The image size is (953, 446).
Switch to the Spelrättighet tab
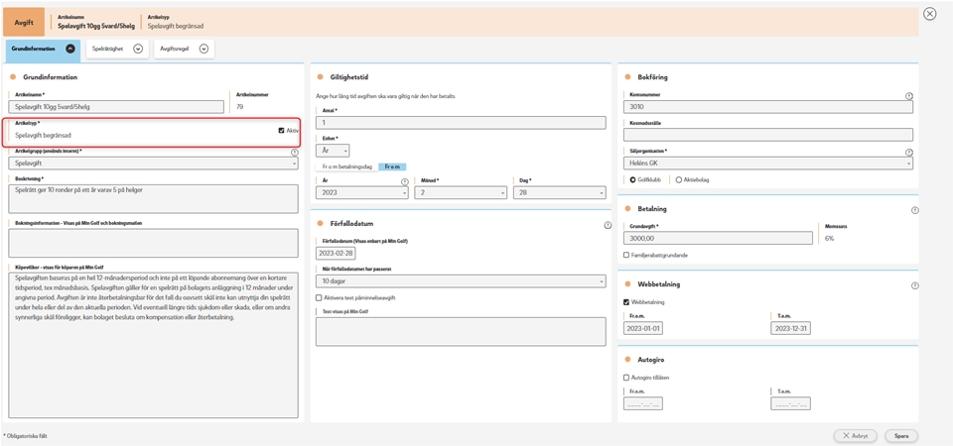[x=118, y=49]
